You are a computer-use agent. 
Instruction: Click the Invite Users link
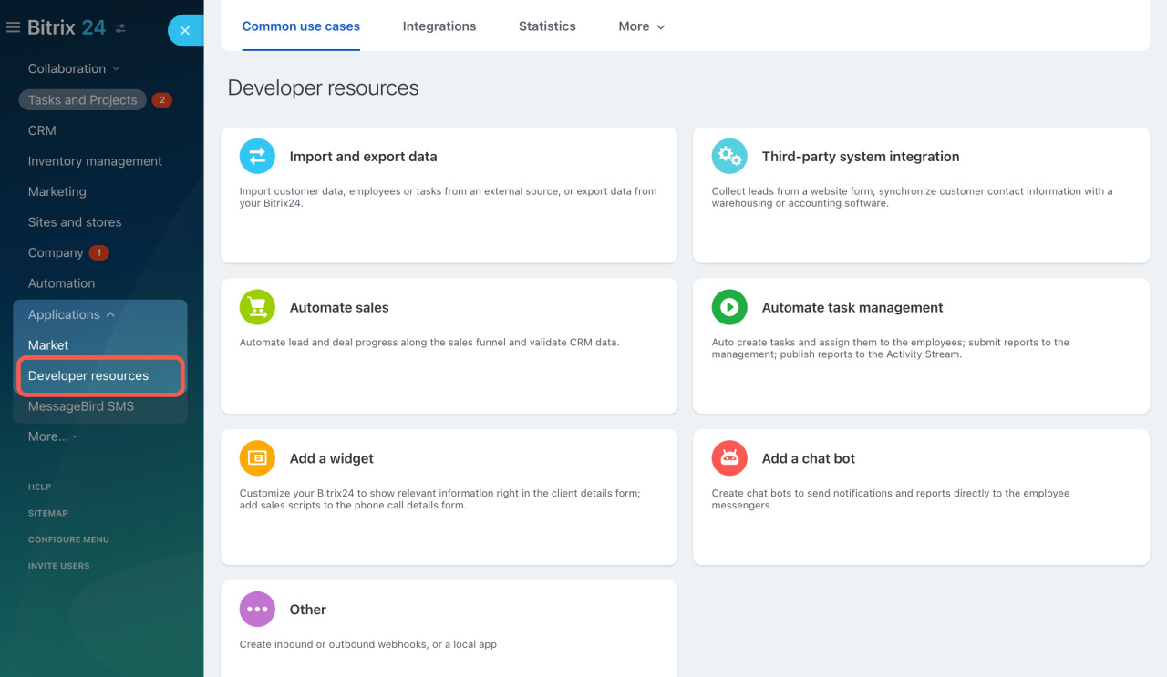coord(58,566)
